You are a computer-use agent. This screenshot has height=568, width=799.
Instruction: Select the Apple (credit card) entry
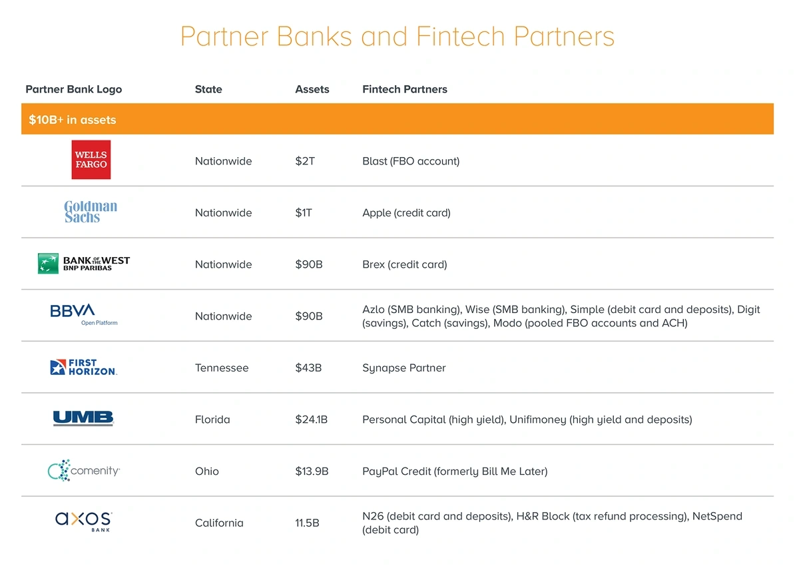coord(406,213)
